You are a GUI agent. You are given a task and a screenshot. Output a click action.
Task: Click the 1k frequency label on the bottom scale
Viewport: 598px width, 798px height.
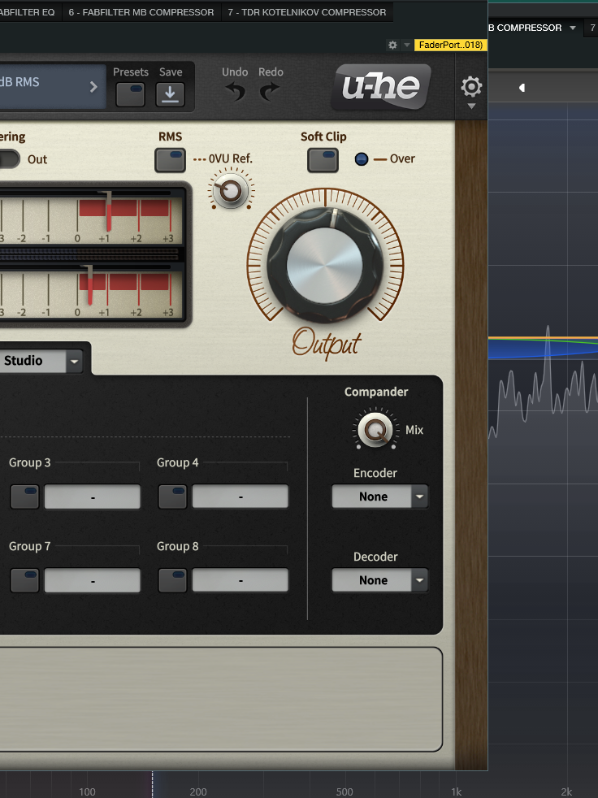457,791
